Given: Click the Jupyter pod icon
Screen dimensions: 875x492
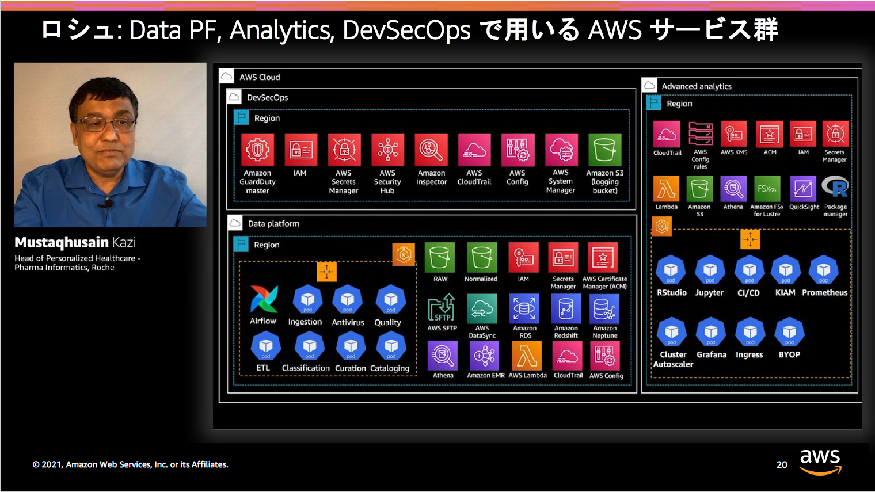Looking at the screenshot, I should [x=710, y=270].
